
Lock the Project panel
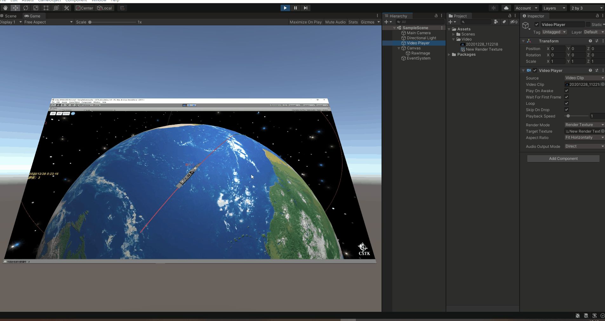(510, 16)
